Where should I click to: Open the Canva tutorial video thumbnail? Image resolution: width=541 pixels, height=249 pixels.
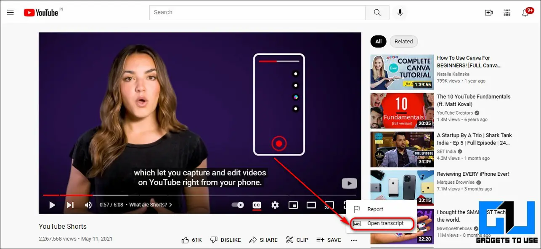[x=402, y=72]
